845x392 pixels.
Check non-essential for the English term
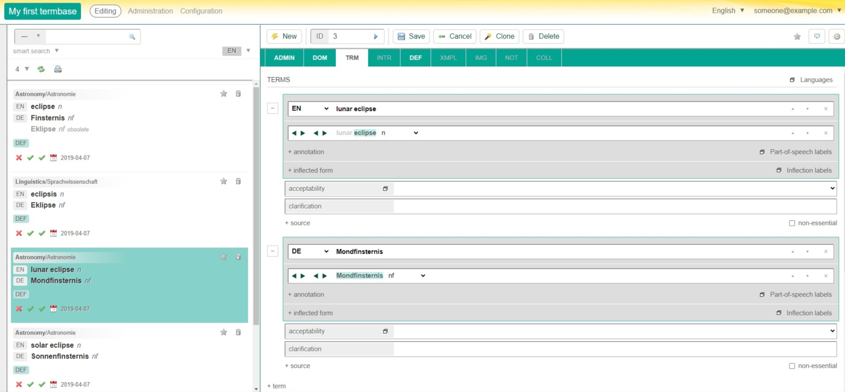pos(792,223)
